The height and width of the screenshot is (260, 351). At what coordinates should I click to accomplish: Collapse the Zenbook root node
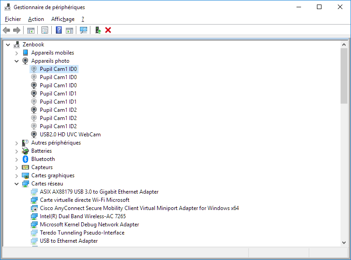click(8, 45)
